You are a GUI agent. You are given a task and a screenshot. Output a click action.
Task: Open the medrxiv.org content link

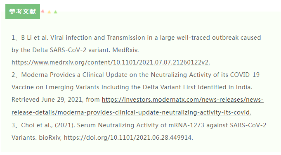click(x=111, y=62)
